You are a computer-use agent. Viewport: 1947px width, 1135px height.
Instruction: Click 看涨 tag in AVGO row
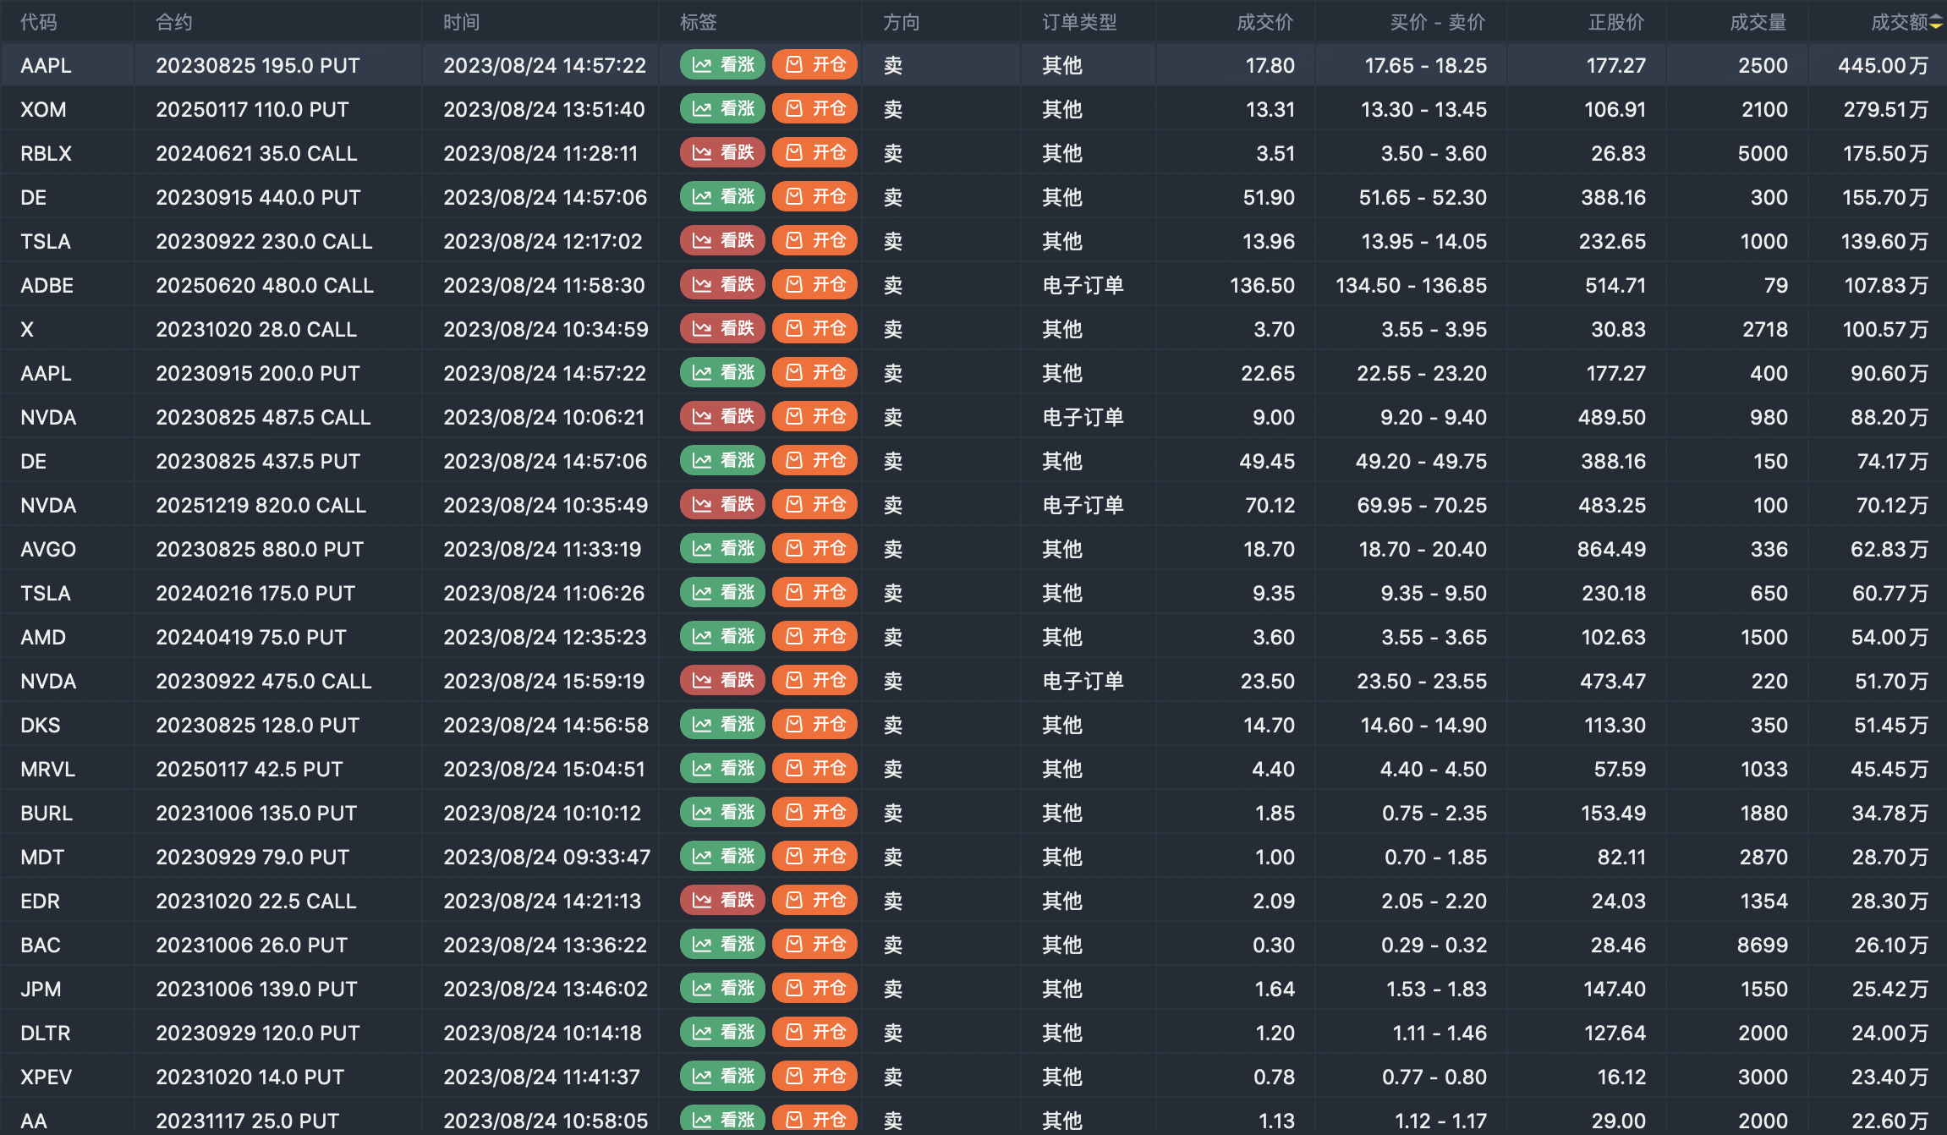(x=722, y=549)
